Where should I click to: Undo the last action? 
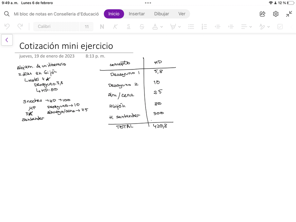coord(7,27)
